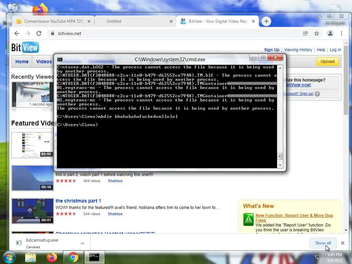
Task: Bookmark this page with star icon
Action: point(317,33)
